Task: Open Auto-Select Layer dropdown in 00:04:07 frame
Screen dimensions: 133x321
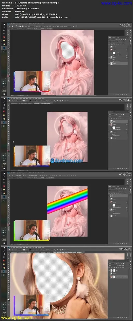Action: click(x=24, y=175)
